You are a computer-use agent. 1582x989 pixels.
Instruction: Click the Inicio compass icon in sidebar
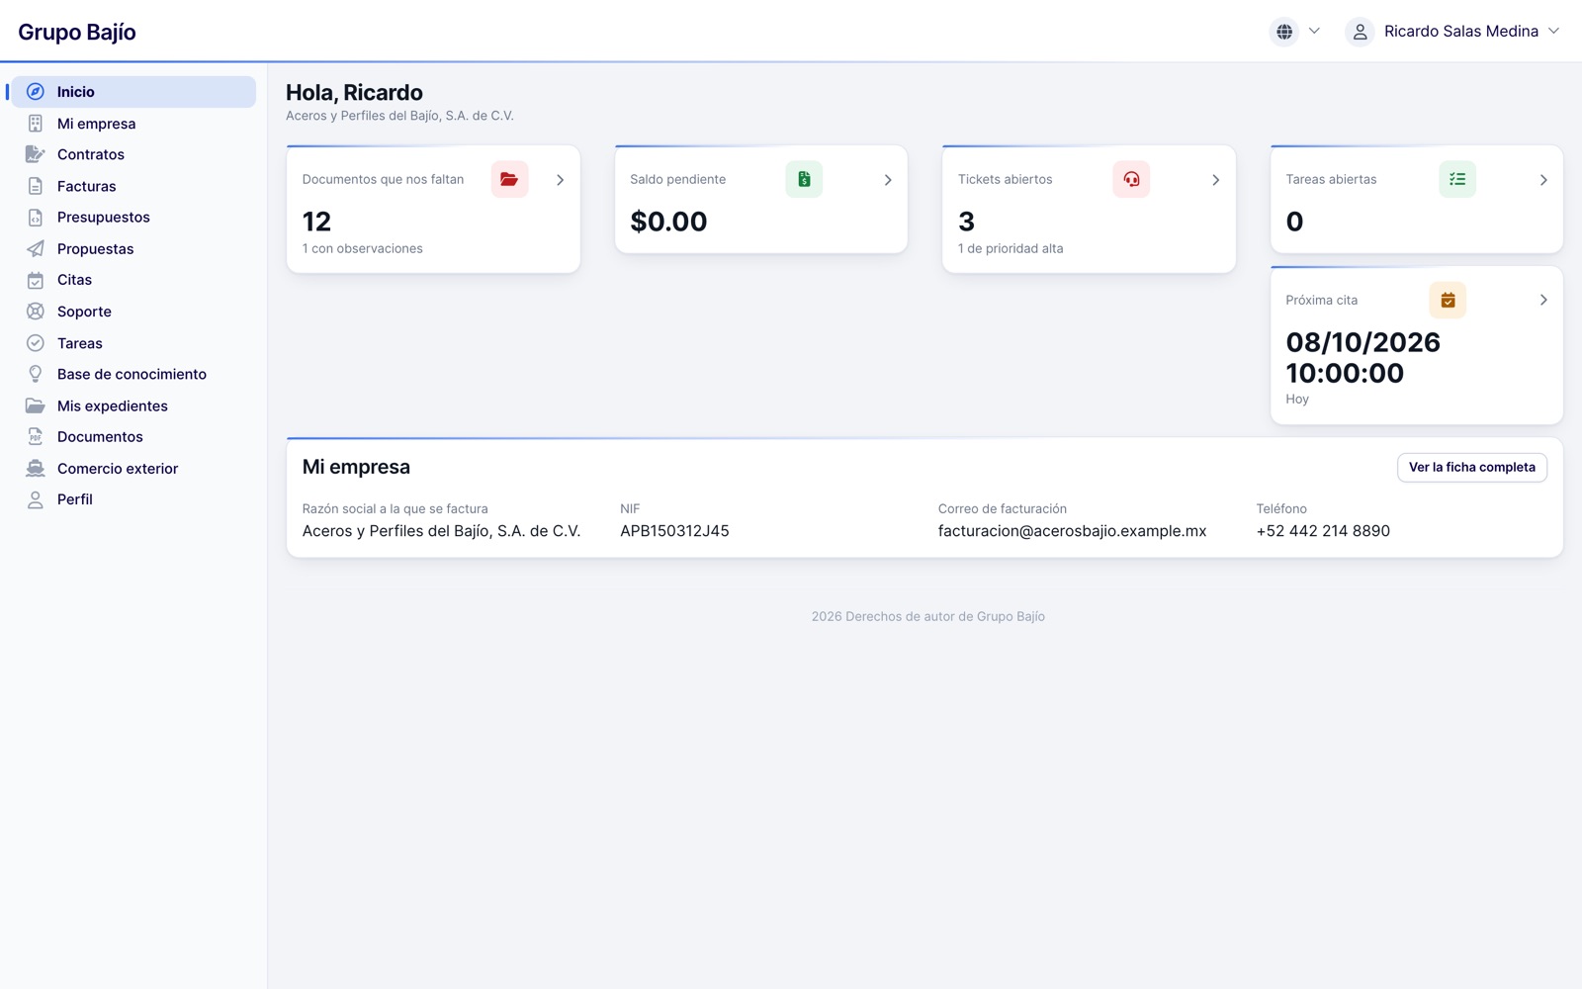(x=36, y=92)
